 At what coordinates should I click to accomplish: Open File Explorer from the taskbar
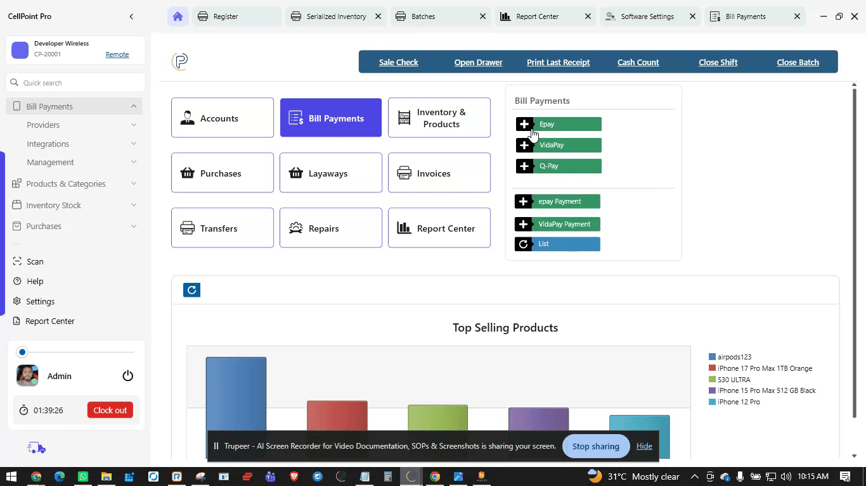(x=106, y=477)
